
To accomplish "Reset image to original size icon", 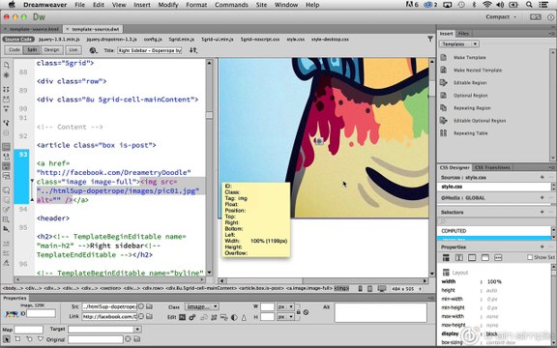I will (x=306, y=312).
